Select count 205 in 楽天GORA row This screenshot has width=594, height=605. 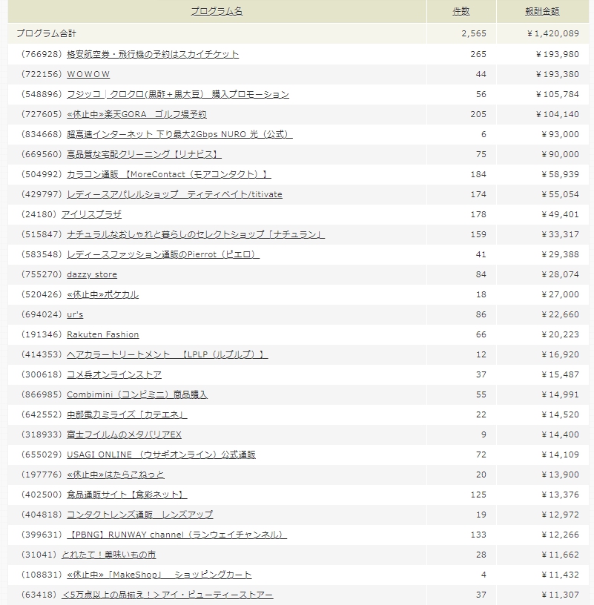click(478, 115)
